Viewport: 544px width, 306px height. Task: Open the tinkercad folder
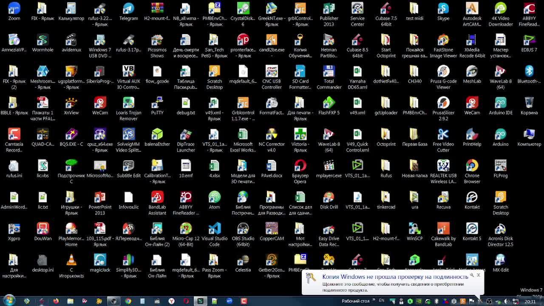click(386, 200)
